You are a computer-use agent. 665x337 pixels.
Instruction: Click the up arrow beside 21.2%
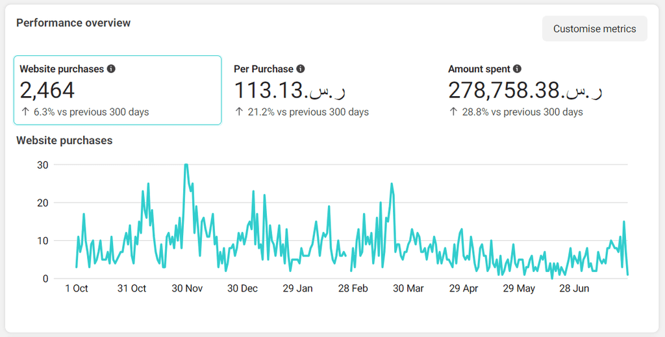(239, 112)
